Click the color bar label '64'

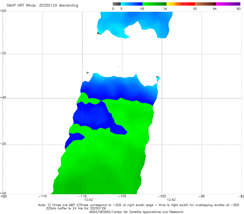click(x=215, y=9)
